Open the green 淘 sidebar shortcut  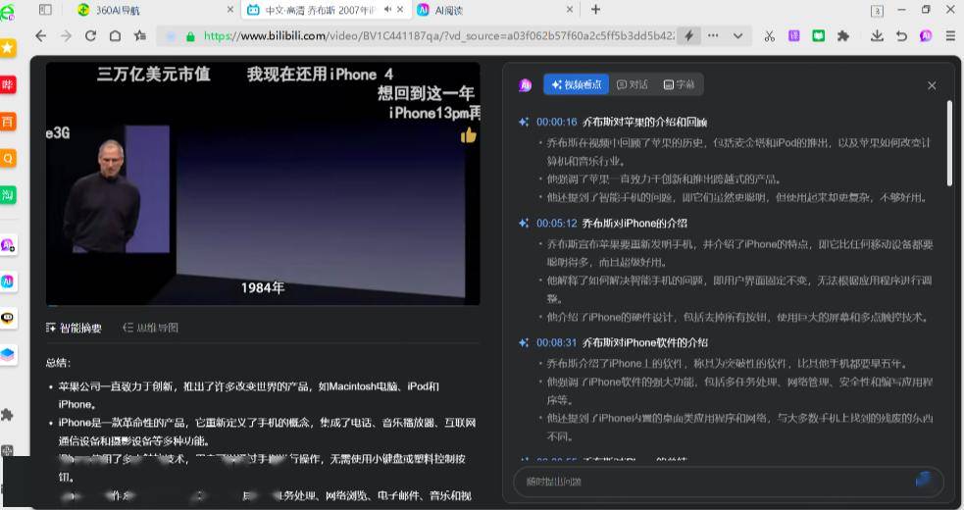click(x=8, y=195)
